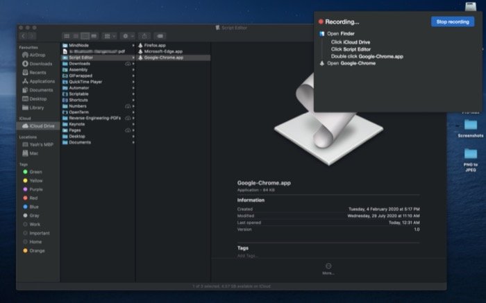
Task: Filter by the Yellow tag
Action: point(33,180)
